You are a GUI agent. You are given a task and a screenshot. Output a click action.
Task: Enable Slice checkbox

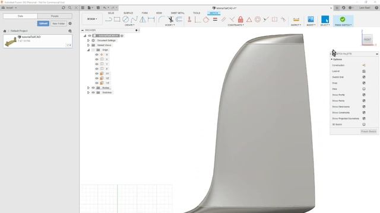coord(364,89)
